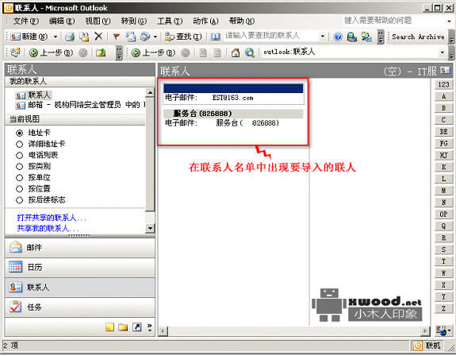This screenshot has width=456, height=356.
Task: Open the 编辑 (Edit) menu
Action: coord(62,21)
